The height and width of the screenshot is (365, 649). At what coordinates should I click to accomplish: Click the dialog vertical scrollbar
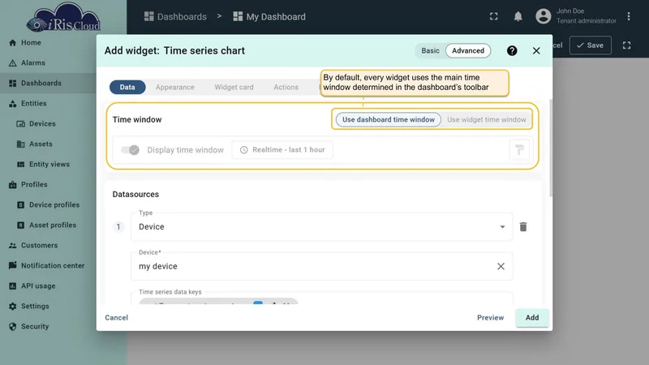point(551,148)
